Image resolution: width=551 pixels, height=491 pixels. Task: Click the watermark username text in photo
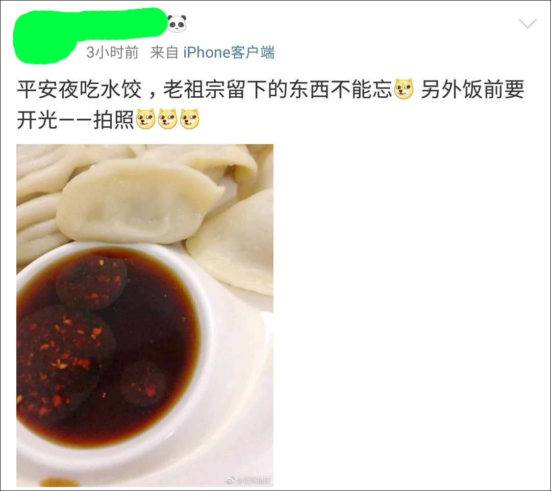[253, 480]
